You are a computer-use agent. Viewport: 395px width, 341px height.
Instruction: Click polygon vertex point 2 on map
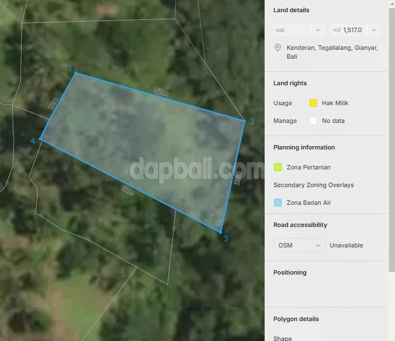[x=244, y=120]
